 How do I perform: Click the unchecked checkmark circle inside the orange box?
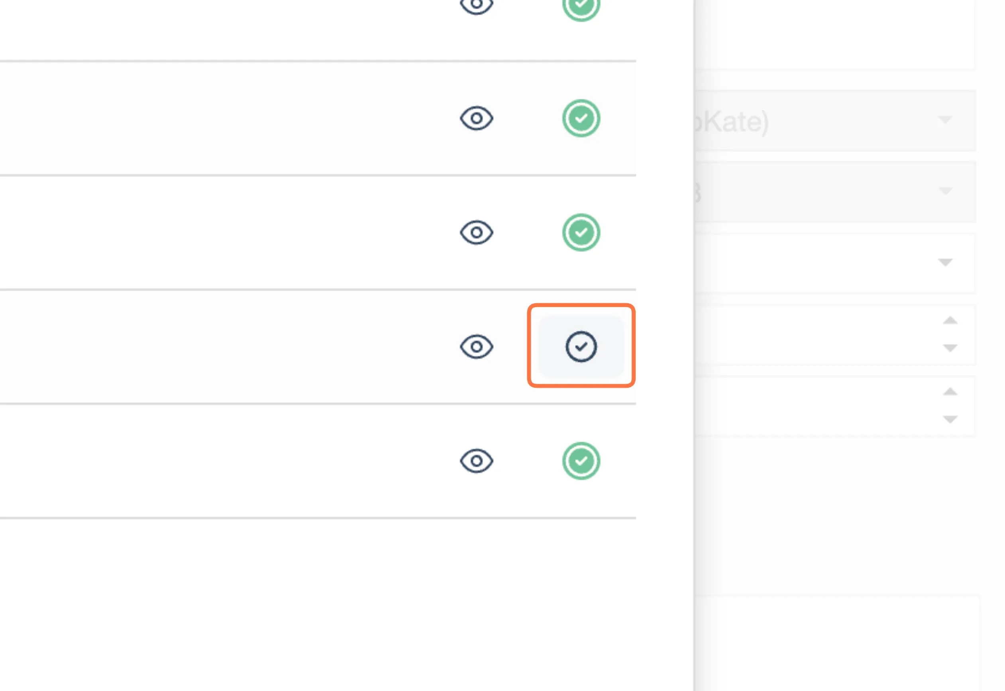581,346
